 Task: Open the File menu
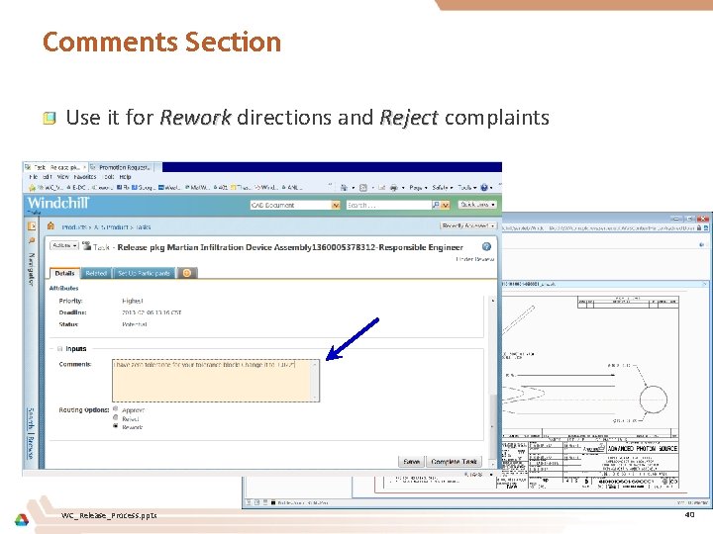tap(34, 177)
